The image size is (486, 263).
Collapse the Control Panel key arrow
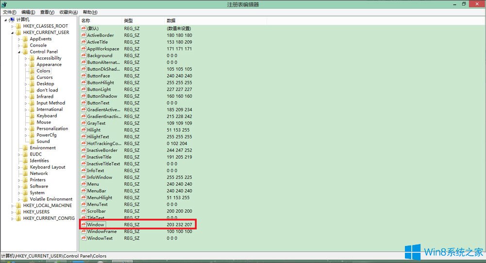click(x=19, y=52)
